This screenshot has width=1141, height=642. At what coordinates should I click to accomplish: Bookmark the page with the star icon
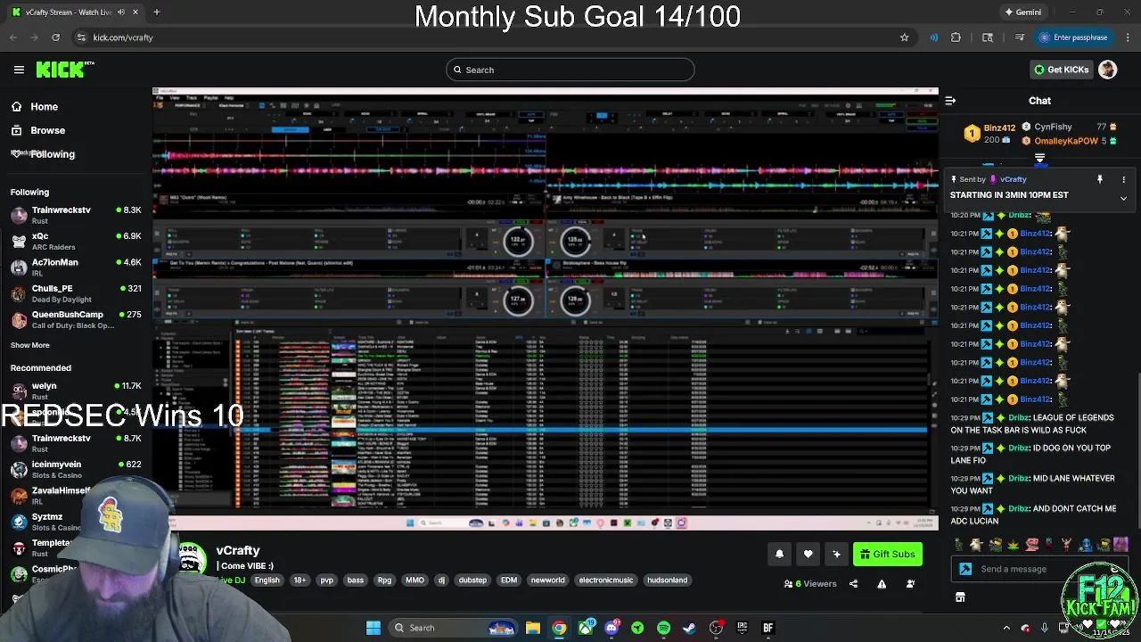click(904, 37)
